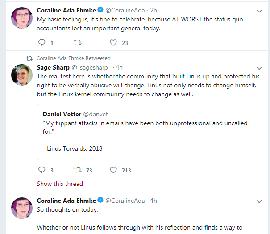The width and height of the screenshot is (270, 234).
Task: Click "Coraline Ada Ehmke Retweeted" label
Action: (x=73, y=58)
